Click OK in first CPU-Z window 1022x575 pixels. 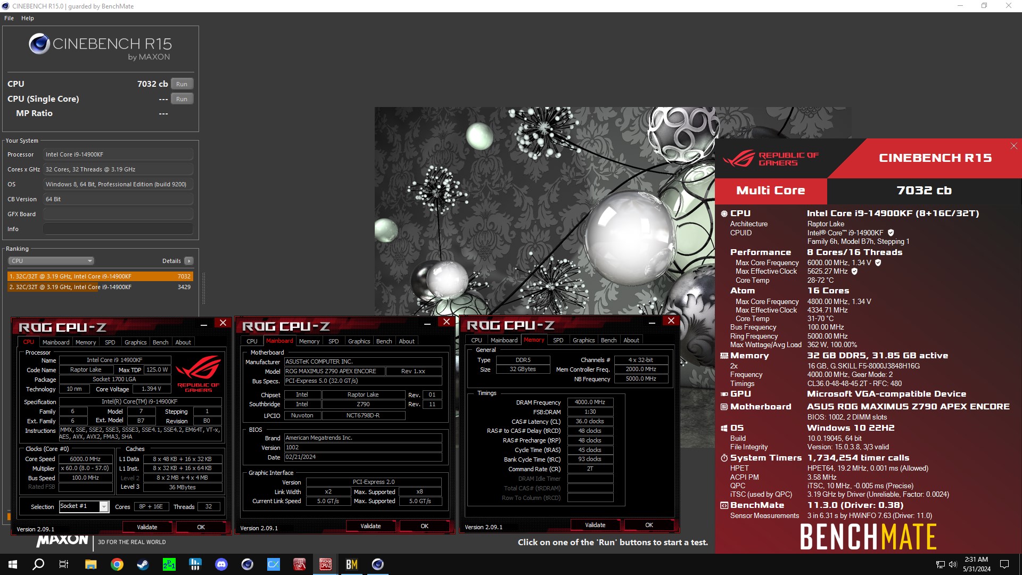click(x=201, y=527)
